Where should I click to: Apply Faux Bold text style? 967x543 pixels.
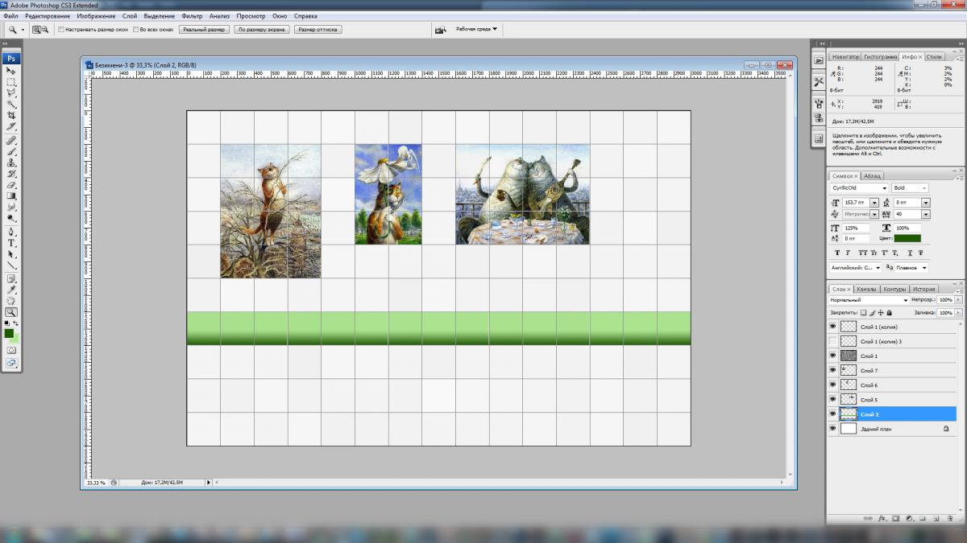coord(837,253)
